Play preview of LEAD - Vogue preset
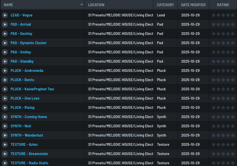This screenshot has width=237, height=166. 5,15
